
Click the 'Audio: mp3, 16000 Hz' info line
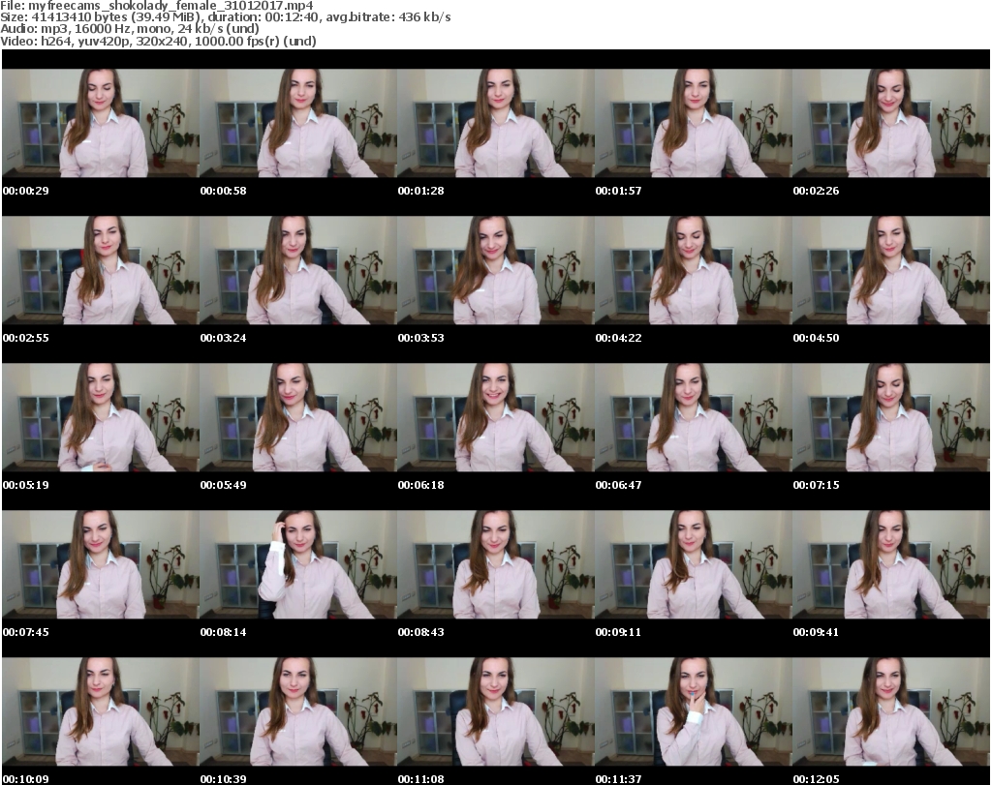point(130,29)
